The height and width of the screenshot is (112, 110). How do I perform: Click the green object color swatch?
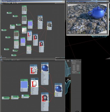coord(79,73)
